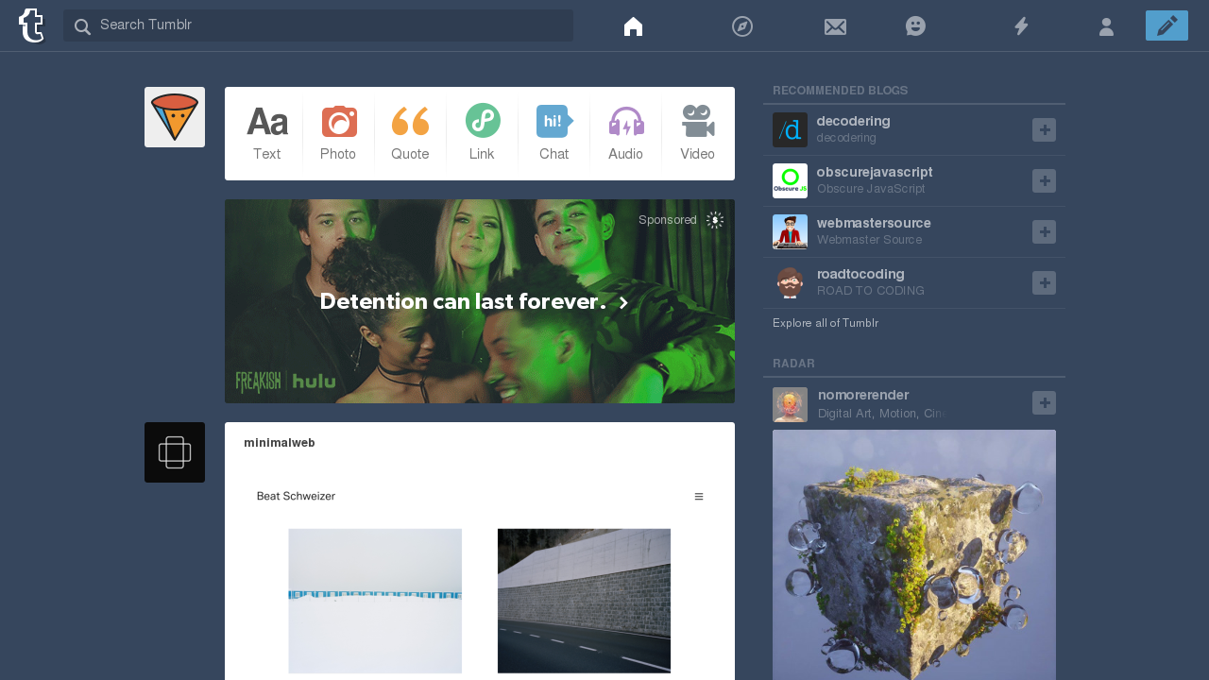The height and width of the screenshot is (680, 1209).
Task: Open the Account person icon
Action: click(x=1106, y=26)
